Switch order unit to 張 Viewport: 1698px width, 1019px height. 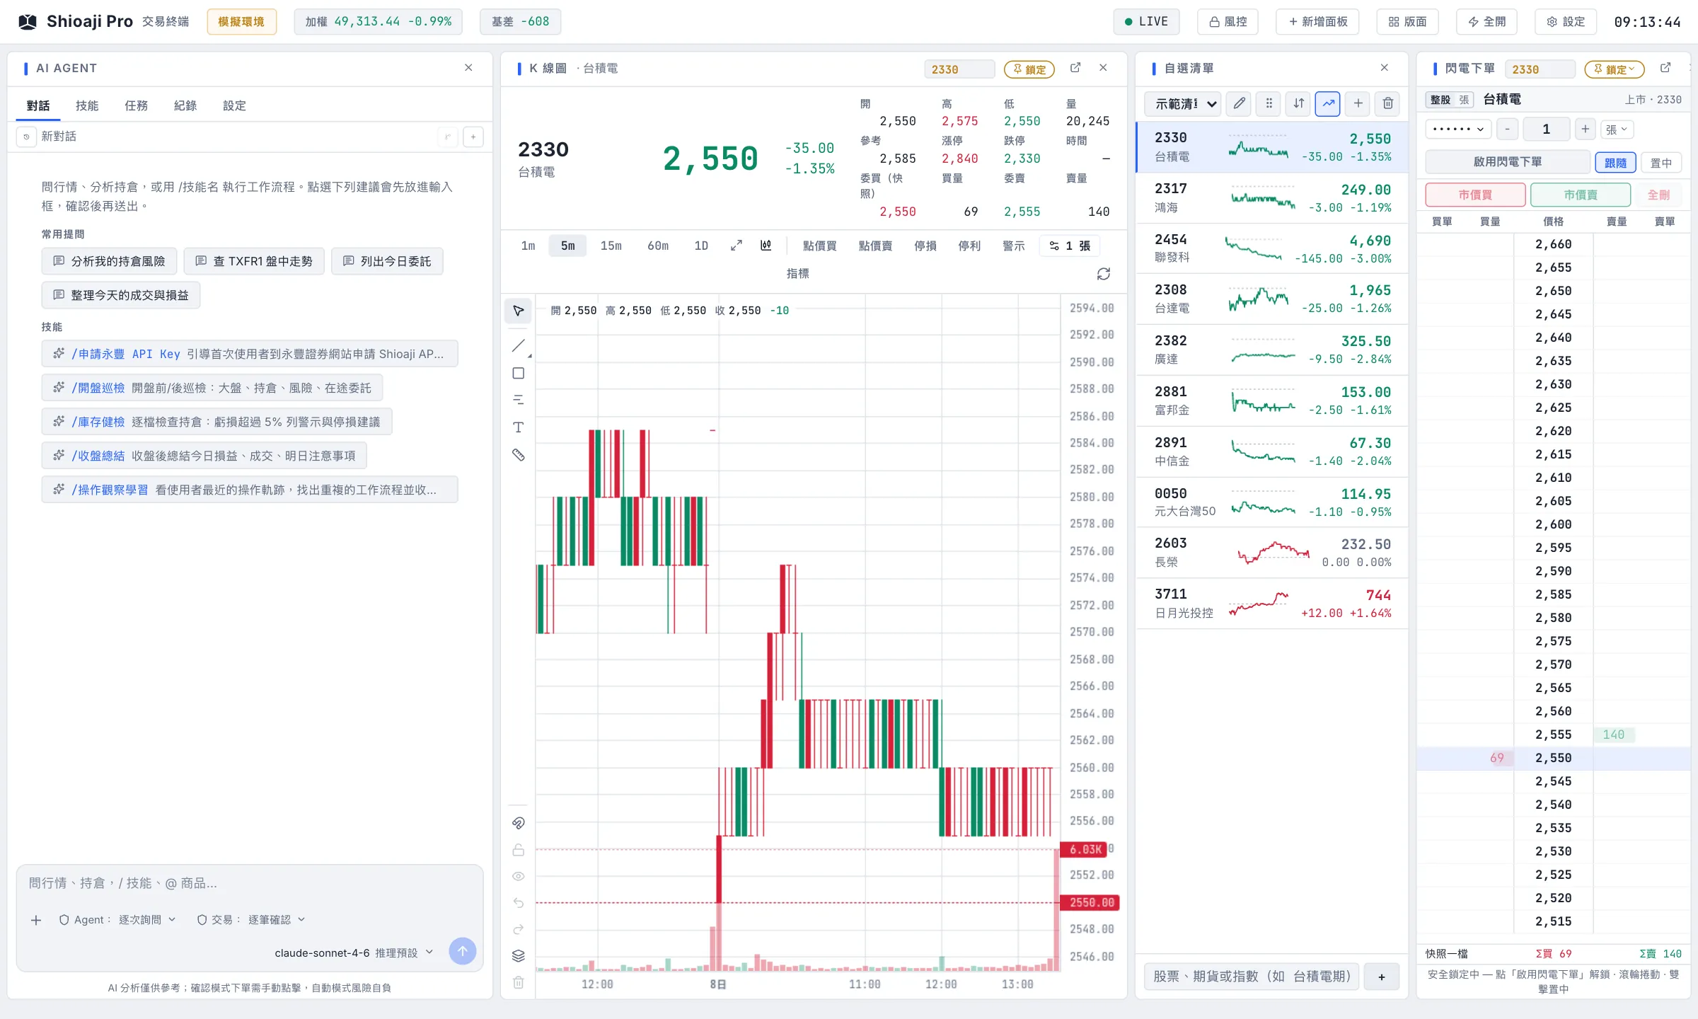pyautogui.click(x=1464, y=100)
